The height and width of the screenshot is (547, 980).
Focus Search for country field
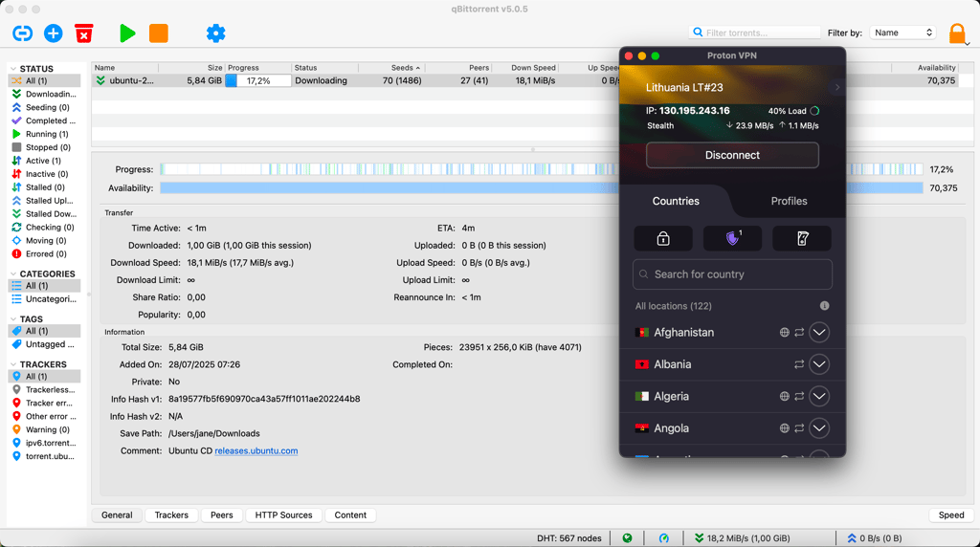(x=732, y=274)
